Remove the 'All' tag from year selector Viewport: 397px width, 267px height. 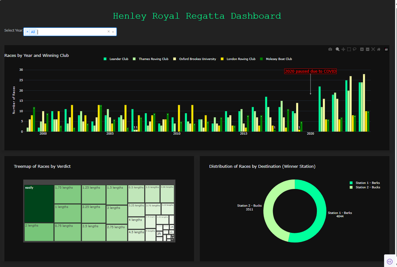click(x=27, y=32)
